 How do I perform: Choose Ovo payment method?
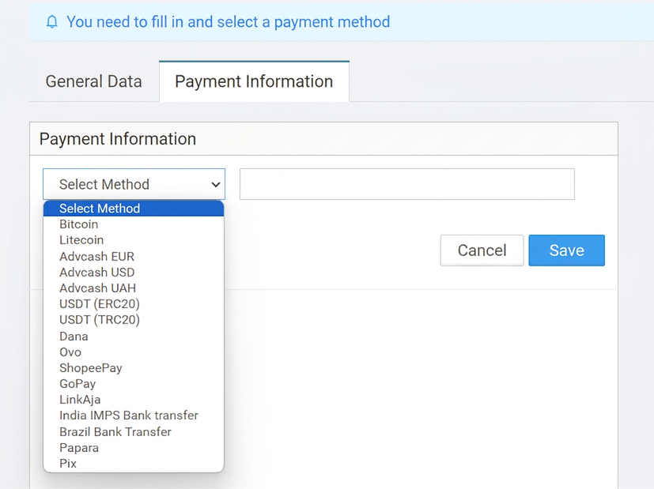(134, 352)
